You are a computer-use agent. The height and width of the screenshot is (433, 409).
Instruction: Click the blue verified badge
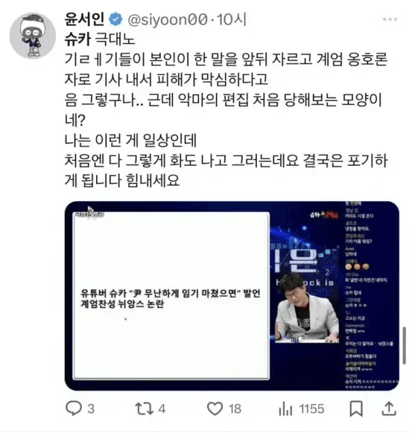[116, 19]
